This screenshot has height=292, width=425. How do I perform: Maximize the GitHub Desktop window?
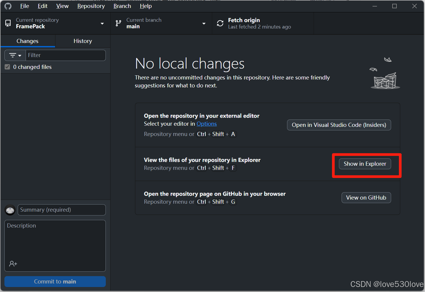click(395, 6)
